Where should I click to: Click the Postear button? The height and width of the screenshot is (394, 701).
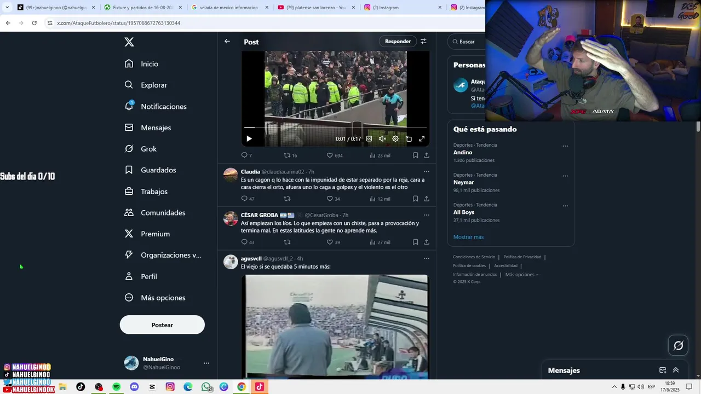[x=162, y=325]
